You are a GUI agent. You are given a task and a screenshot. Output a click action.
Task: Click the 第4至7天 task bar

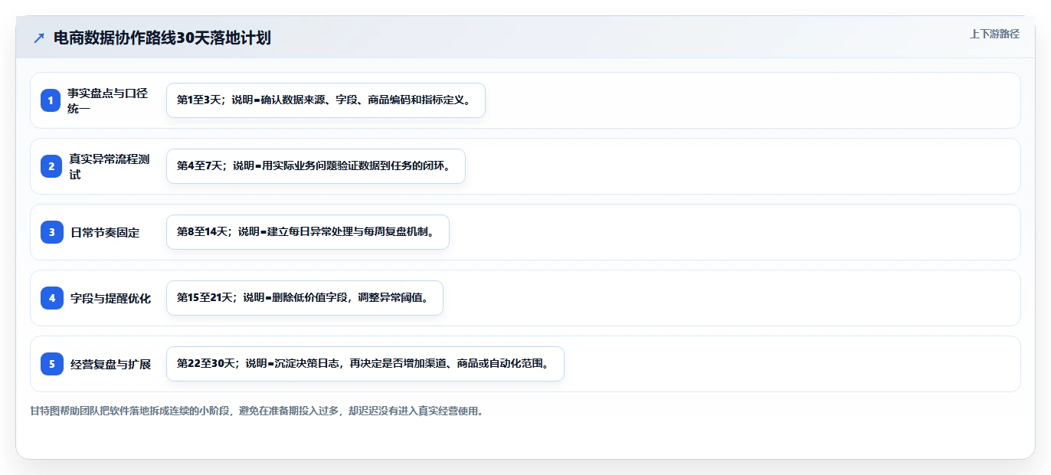tap(316, 166)
